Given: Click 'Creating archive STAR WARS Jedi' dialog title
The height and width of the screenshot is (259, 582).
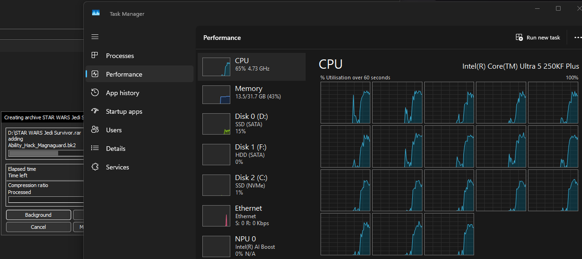Looking at the screenshot, I should point(44,117).
